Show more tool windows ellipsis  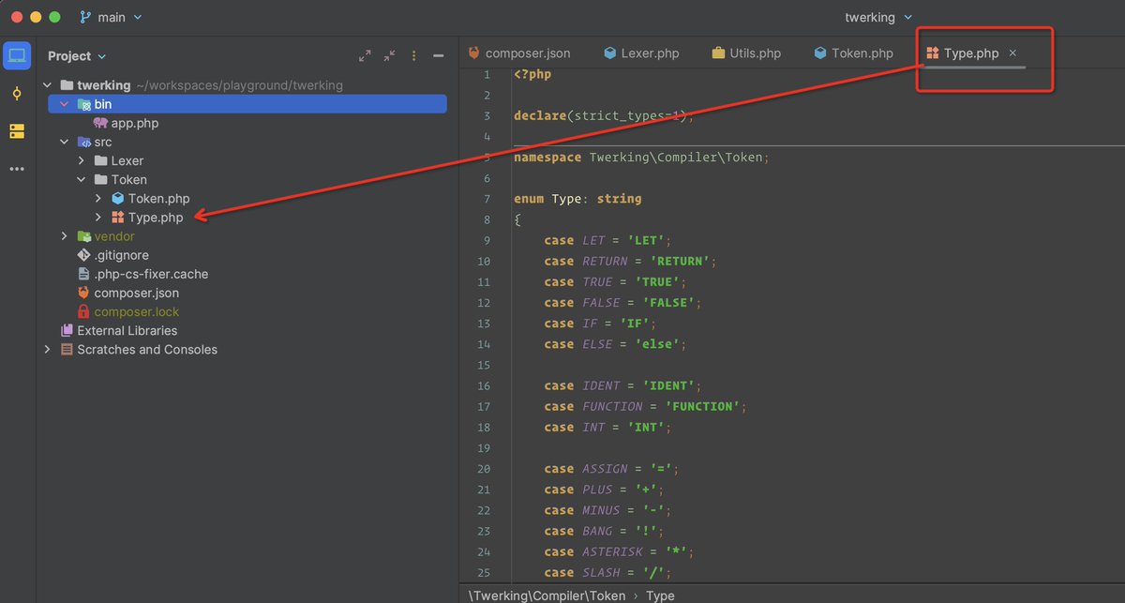click(x=17, y=169)
